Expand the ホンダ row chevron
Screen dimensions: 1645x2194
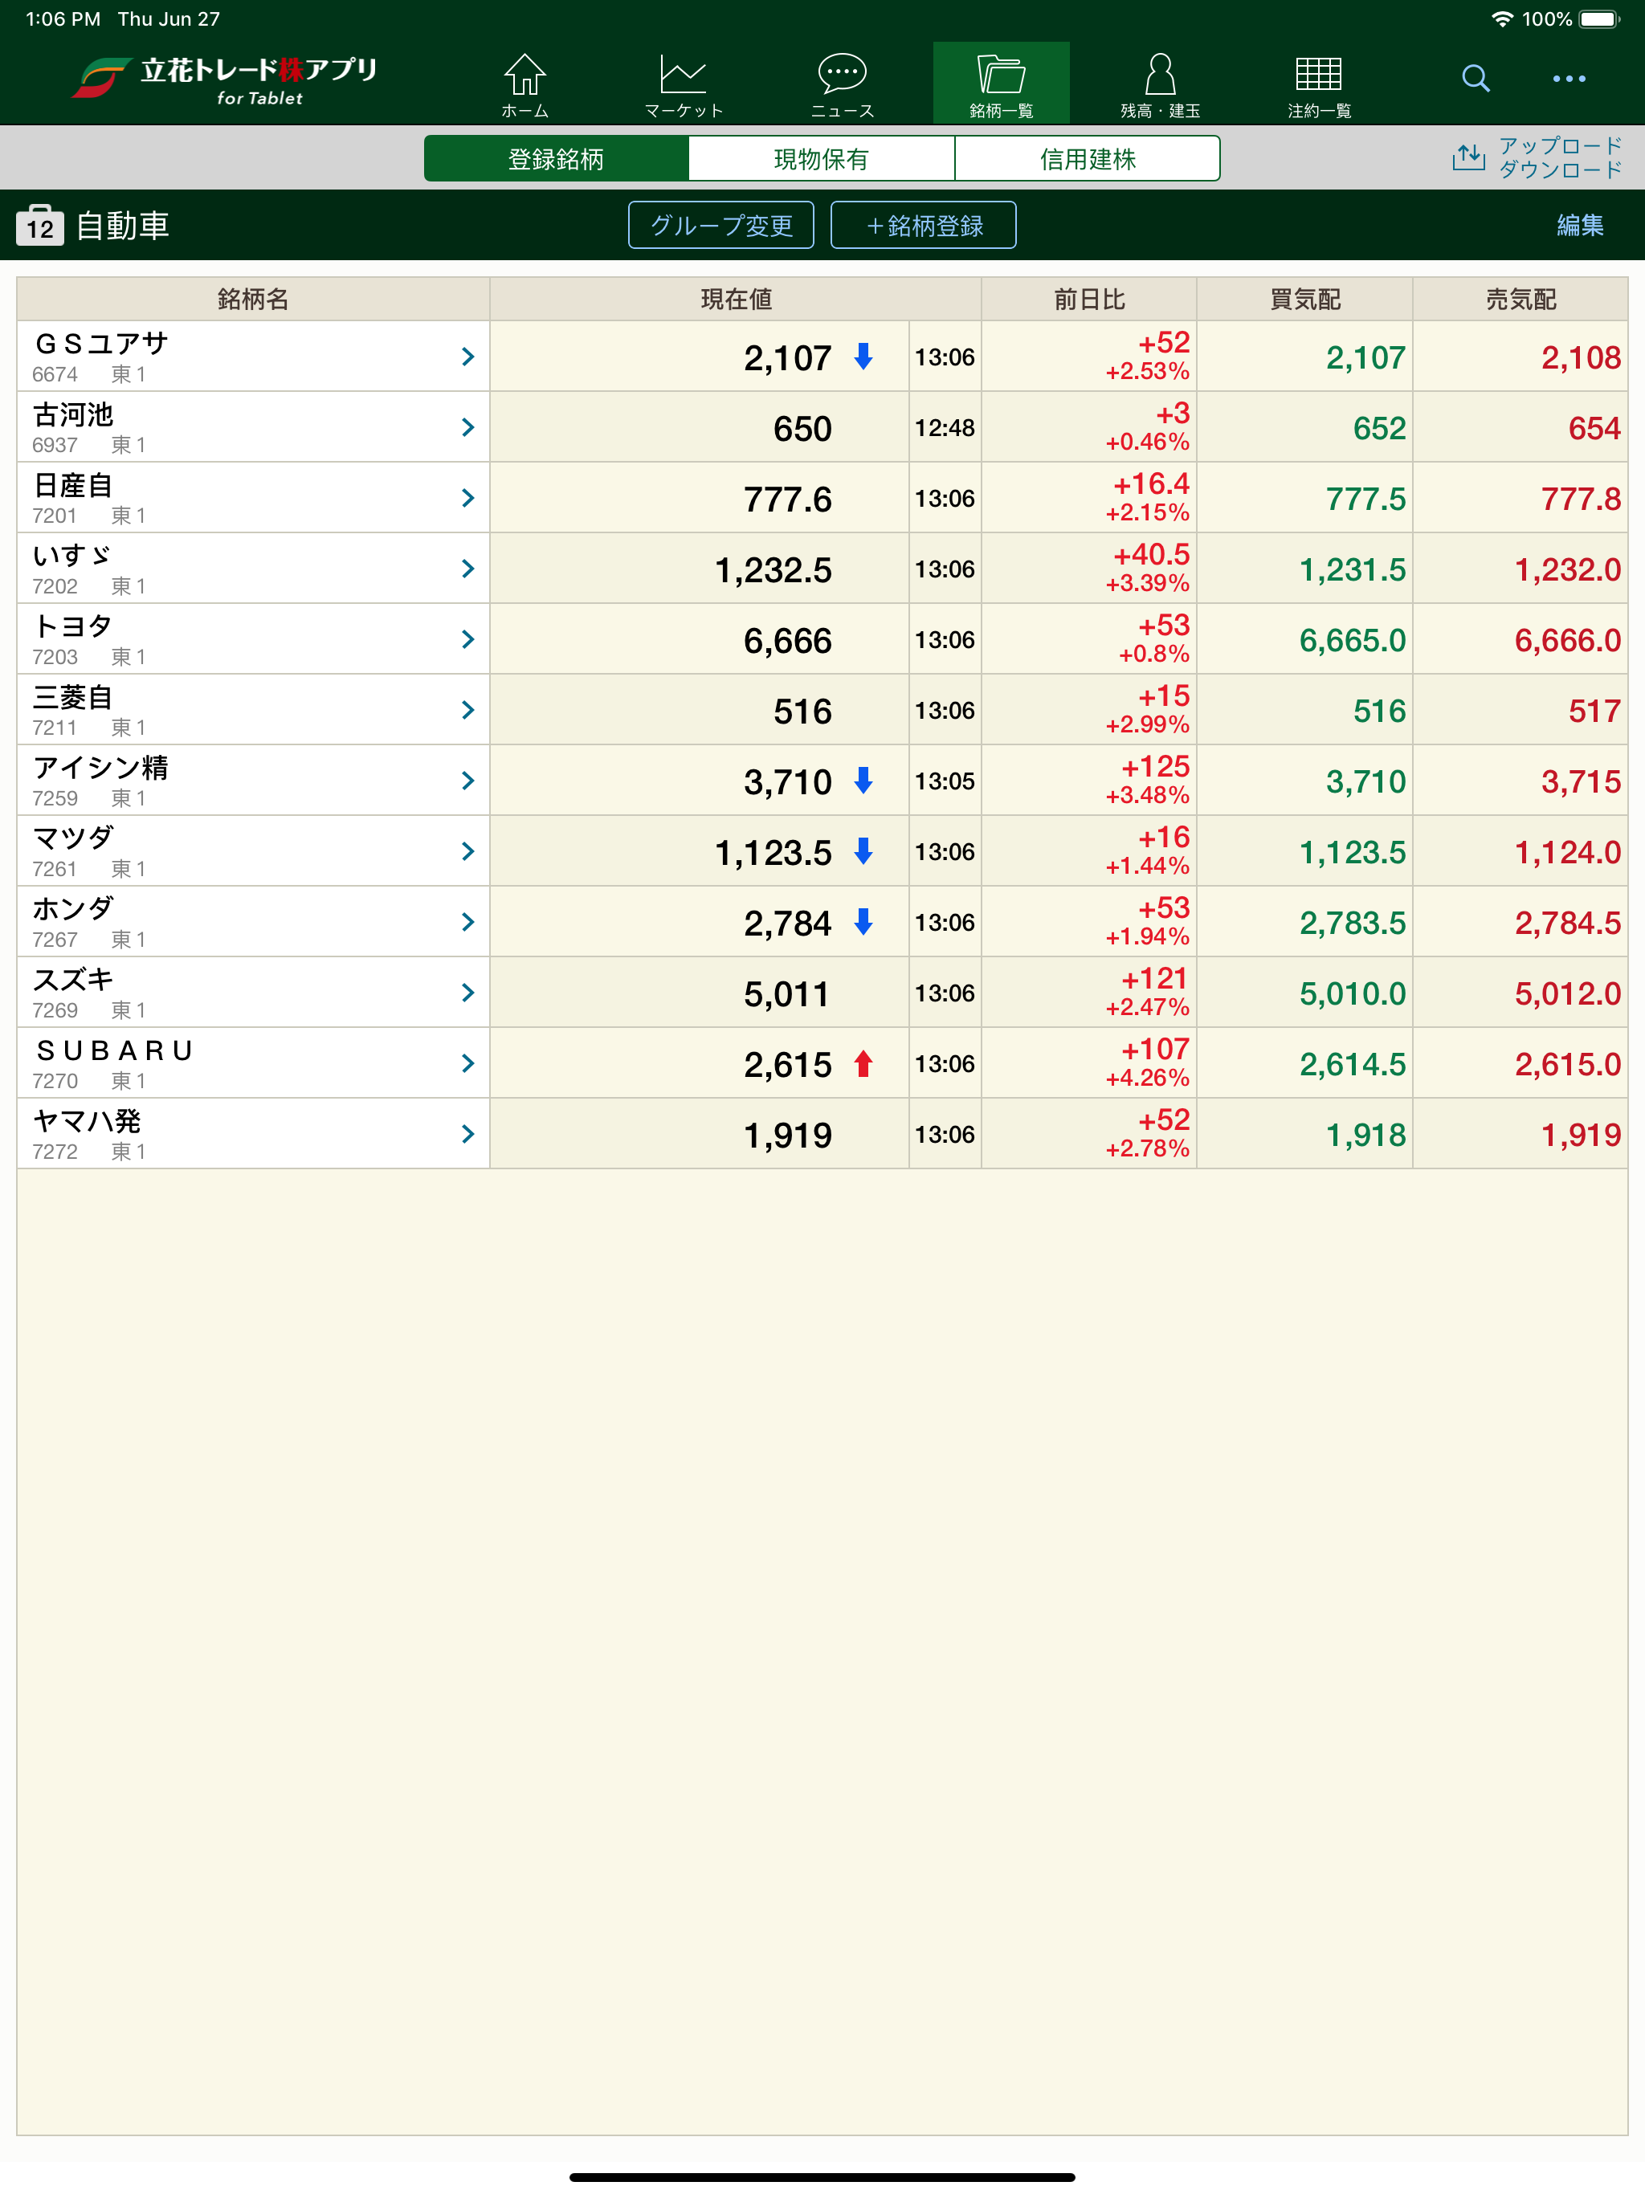pos(468,923)
